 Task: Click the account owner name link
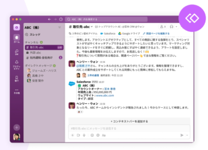pyautogui.click(x=110, y=89)
